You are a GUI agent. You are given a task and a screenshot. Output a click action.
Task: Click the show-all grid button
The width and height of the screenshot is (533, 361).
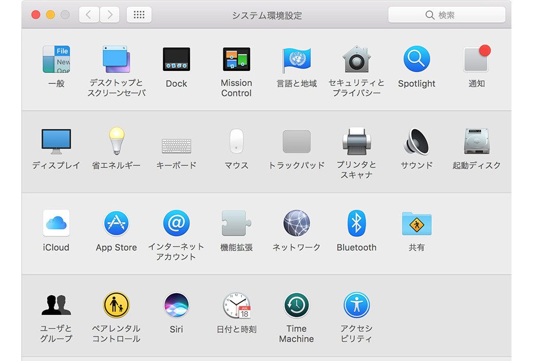click(x=139, y=14)
